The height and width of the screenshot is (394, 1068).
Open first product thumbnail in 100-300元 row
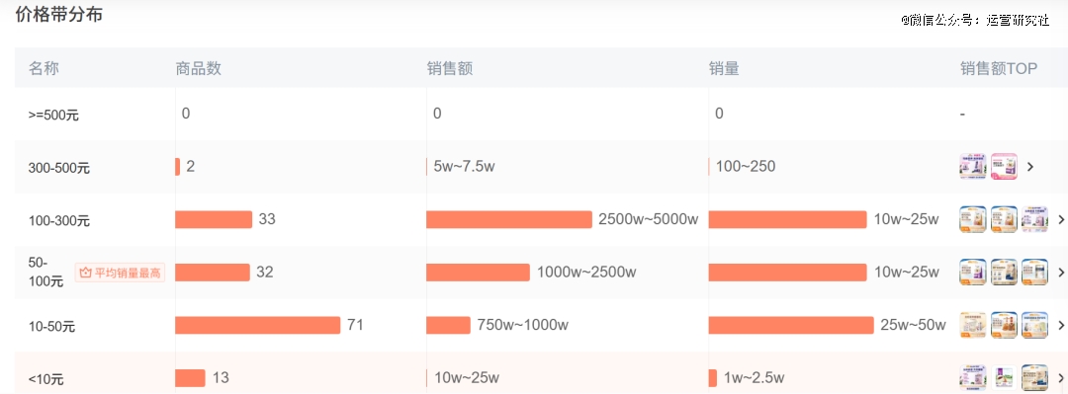click(x=973, y=219)
